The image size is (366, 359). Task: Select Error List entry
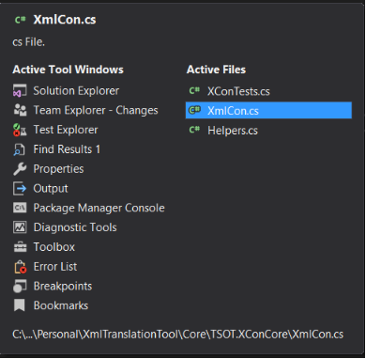(x=55, y=267)
